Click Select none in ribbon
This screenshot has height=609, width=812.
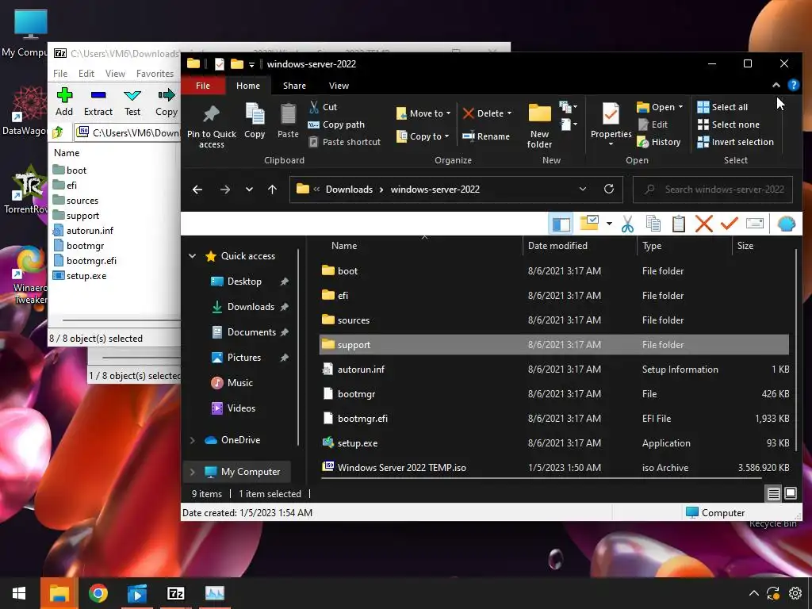728,124
